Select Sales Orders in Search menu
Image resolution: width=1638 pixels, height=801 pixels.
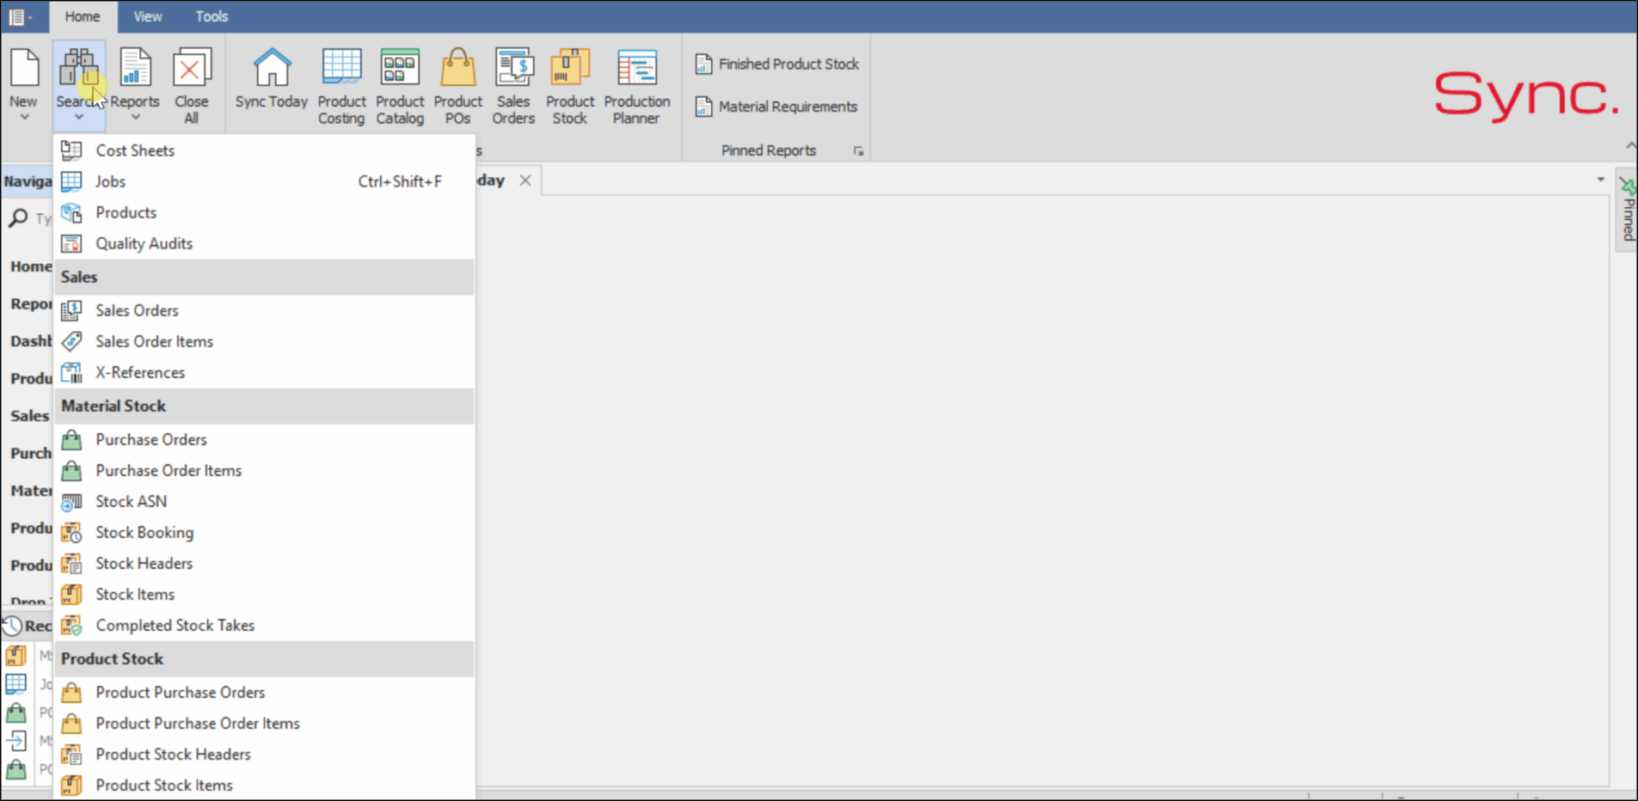pyautogui.click(x=264, y=310)
